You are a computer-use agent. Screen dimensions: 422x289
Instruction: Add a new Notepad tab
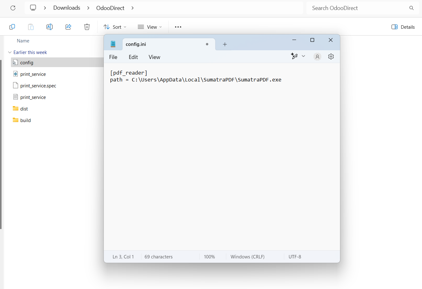tap(225, 44)
